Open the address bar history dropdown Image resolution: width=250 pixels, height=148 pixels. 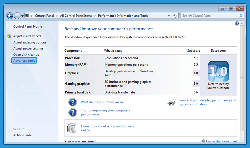[x=169, y=16]
